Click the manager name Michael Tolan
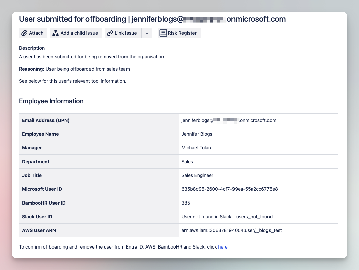Screen dimensions: 359x270 196,148
